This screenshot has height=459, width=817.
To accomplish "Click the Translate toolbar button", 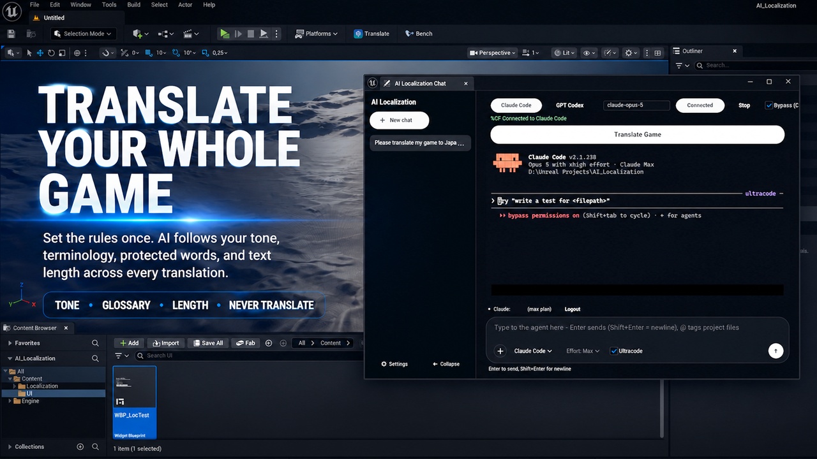I will coord(371,34).
